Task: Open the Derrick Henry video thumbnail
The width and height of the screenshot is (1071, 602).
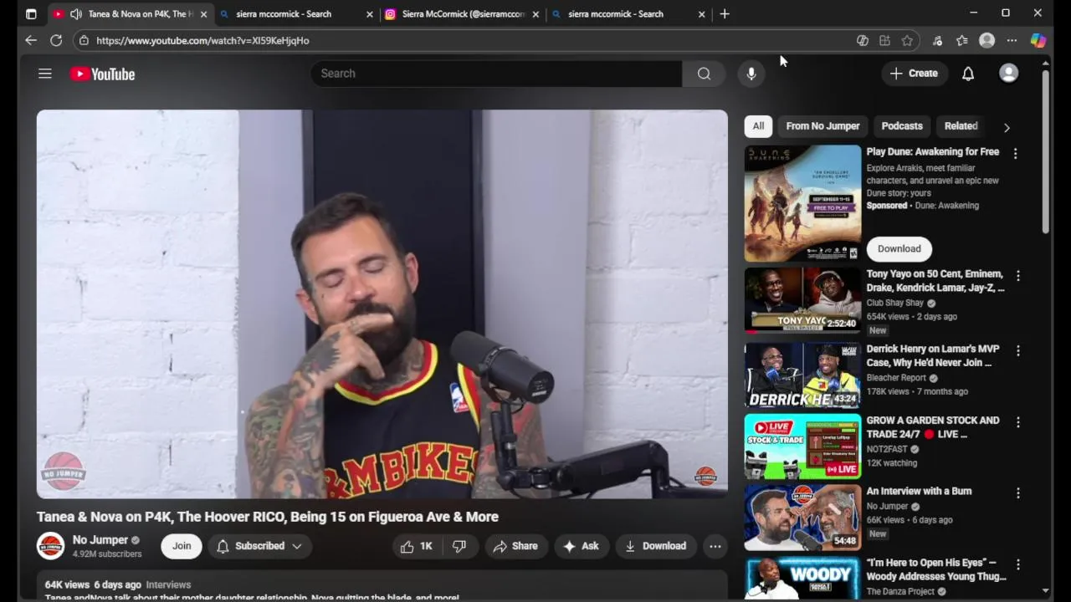Action: tap(802, 375)
